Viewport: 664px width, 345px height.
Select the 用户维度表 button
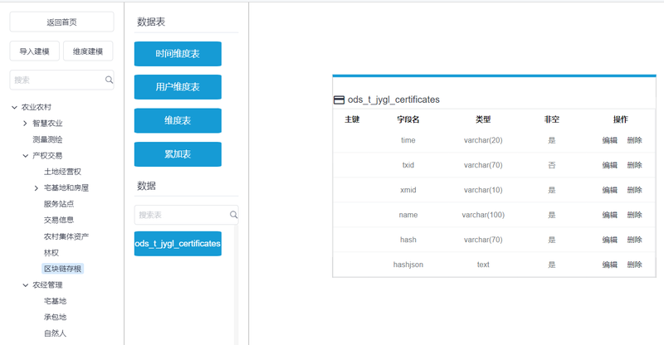tap(178, 87)
